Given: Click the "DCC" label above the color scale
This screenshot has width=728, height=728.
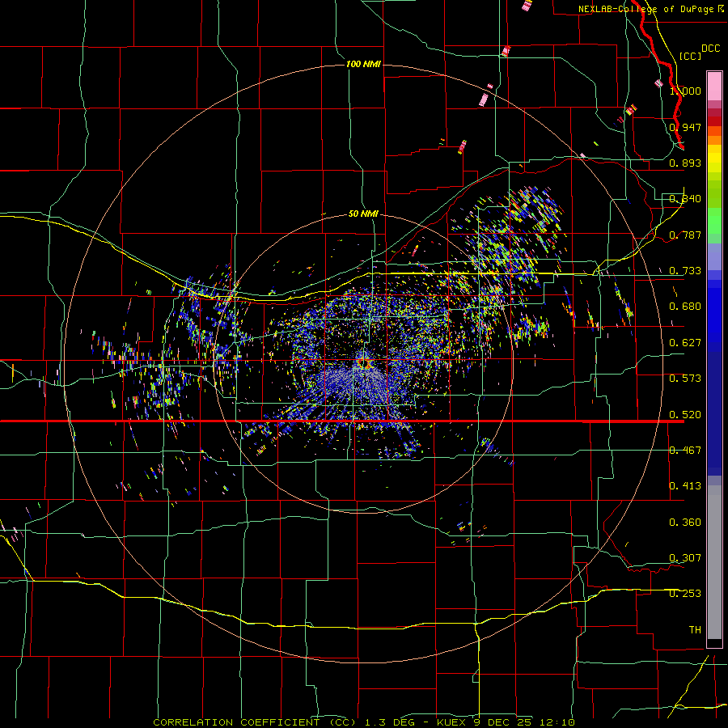Looking at the screenshot, I should click(x=711, y=49).
